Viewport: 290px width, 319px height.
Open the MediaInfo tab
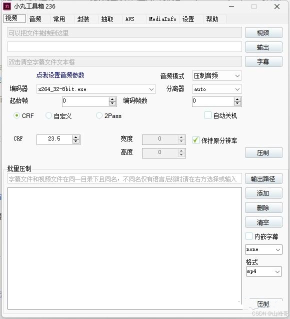coord(162,19)
